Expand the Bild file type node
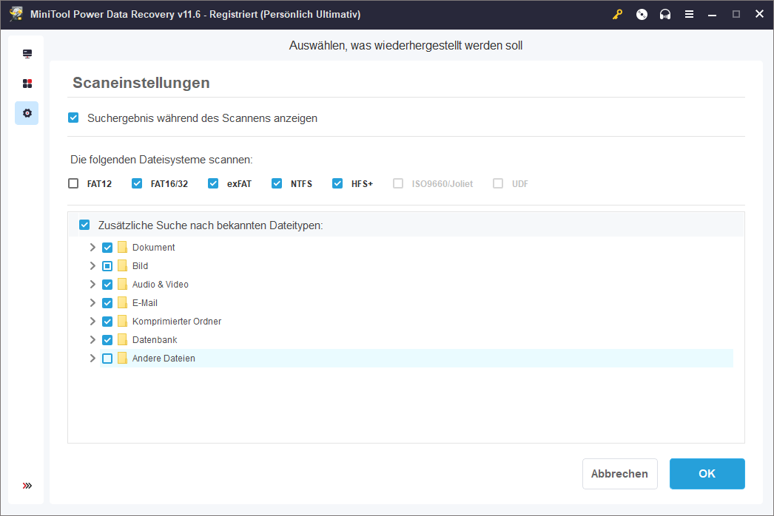 point(92,266)
